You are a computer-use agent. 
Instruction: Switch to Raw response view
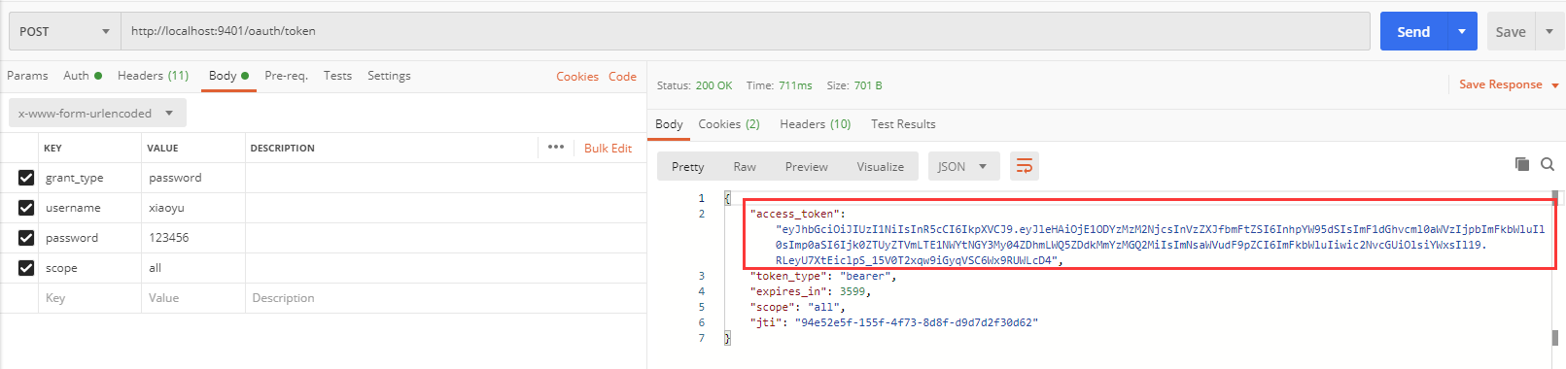tap(745, 167)
